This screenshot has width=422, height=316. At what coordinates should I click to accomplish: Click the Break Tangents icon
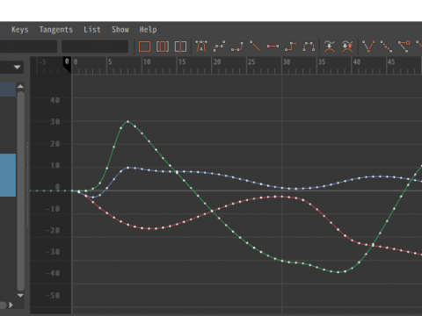point(368,47)
